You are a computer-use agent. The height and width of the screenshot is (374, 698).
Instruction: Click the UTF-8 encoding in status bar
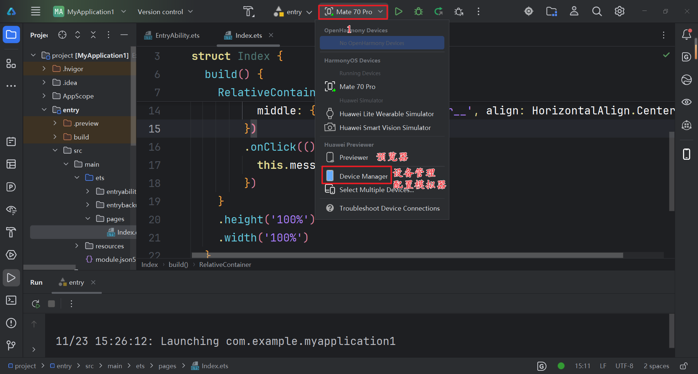point(624,366)
